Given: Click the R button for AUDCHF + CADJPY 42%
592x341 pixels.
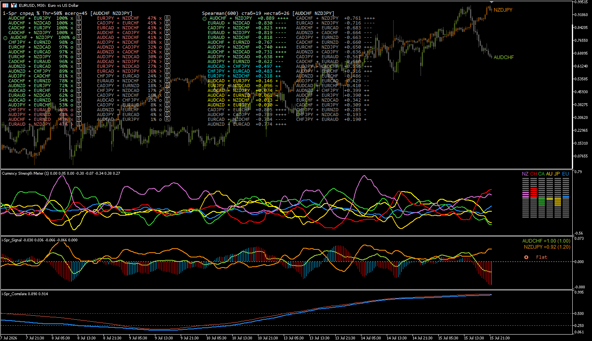Looking at the screenshot, I should (x=167, y=33).
